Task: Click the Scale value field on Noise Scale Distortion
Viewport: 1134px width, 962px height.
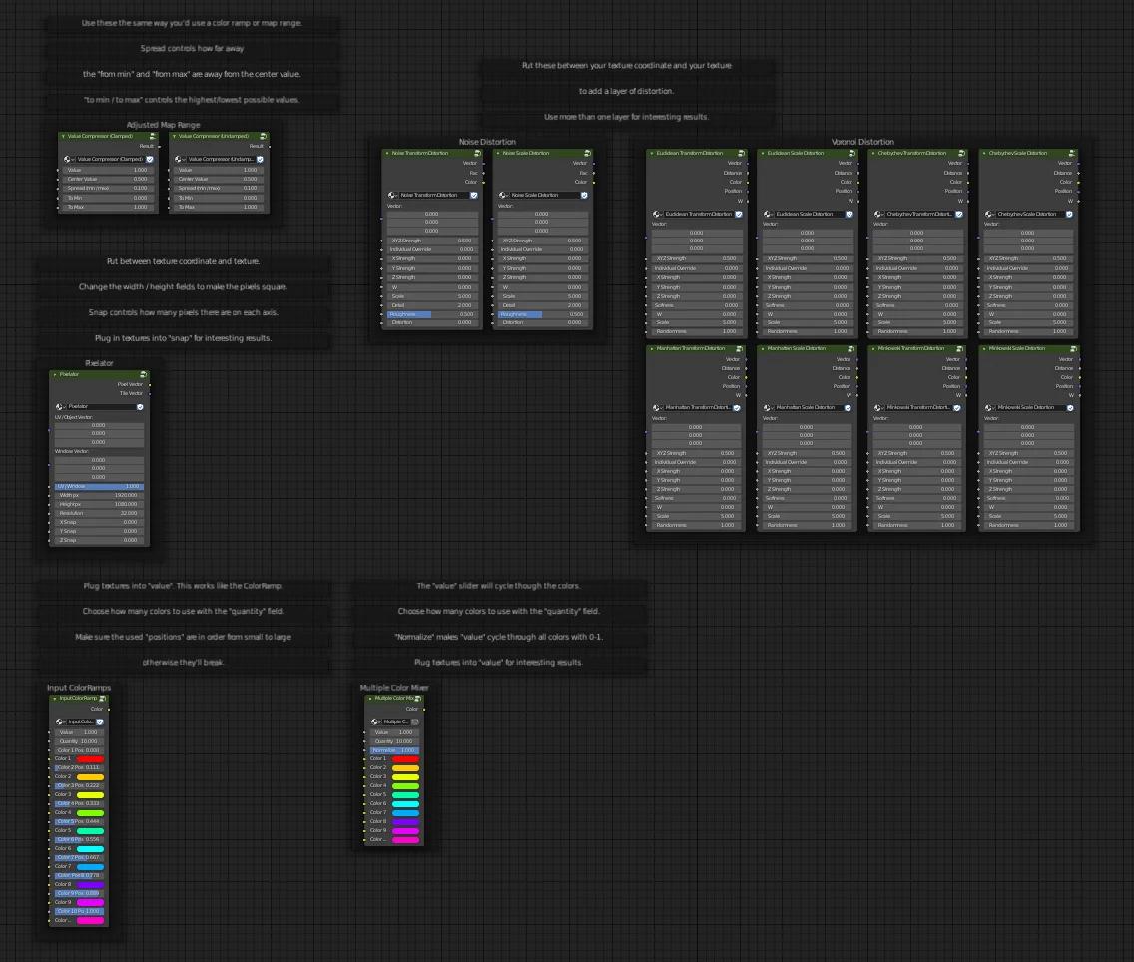Action: (x=543, y=296)
